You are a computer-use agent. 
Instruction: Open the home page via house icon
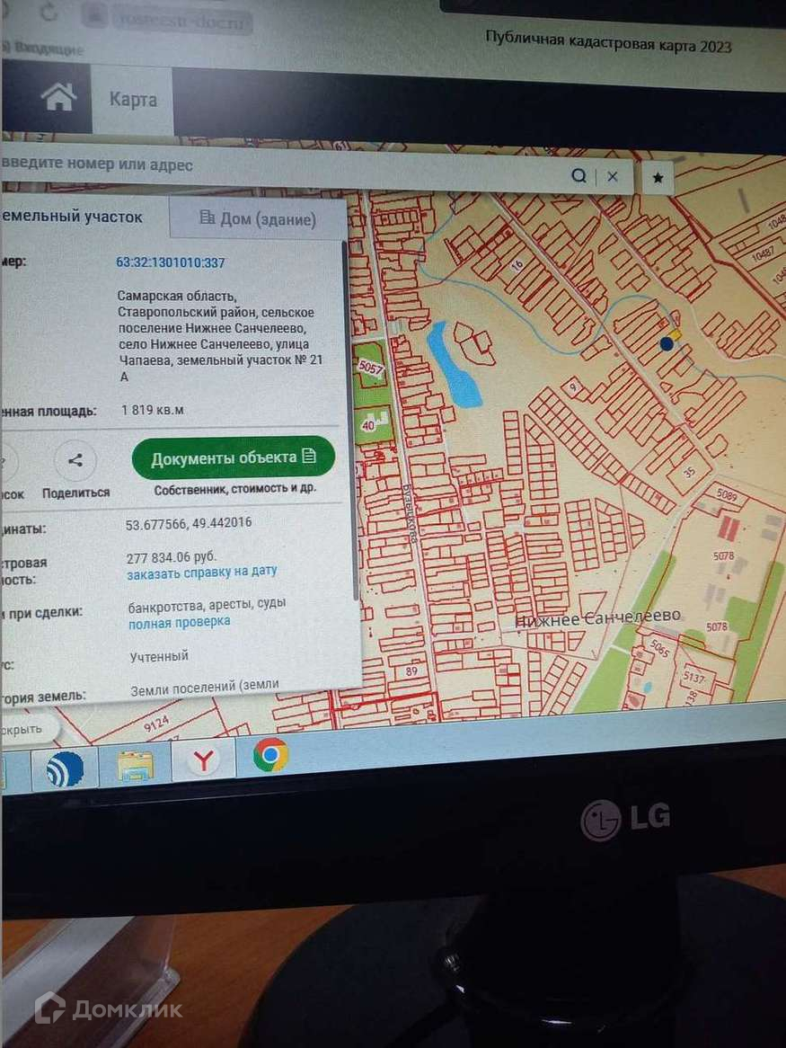tap(58, 97)
